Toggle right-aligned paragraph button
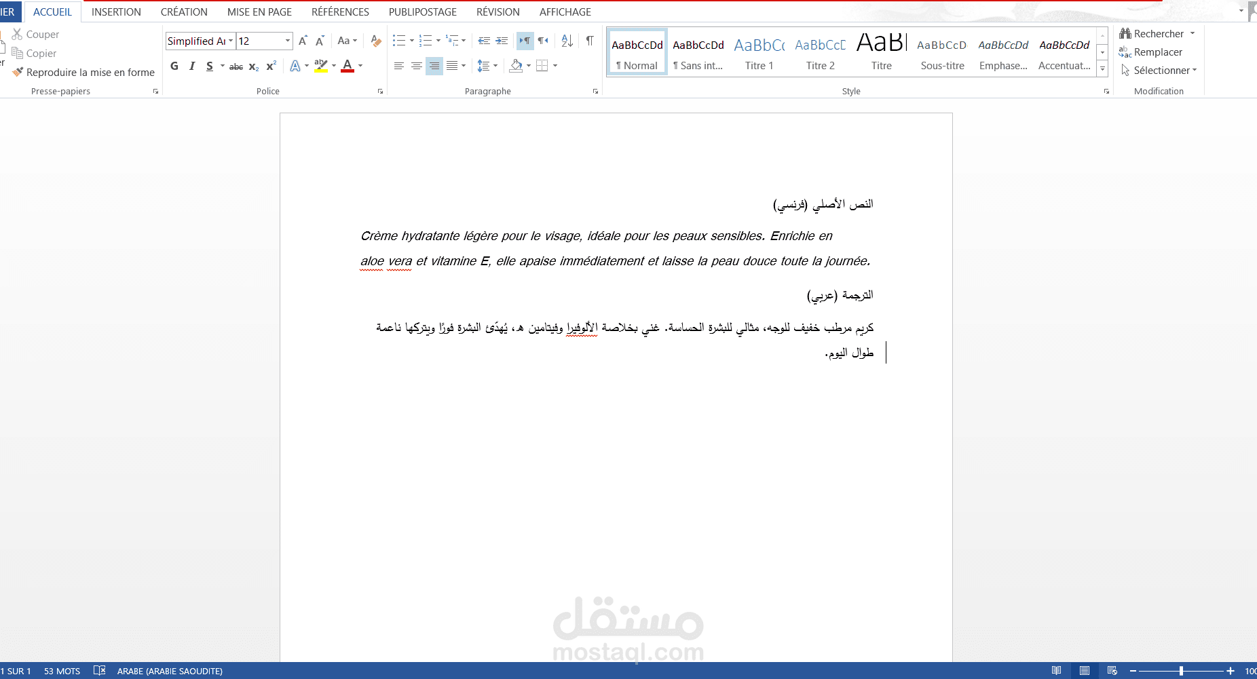The width and height of the screenshot is (1257, 679). tap(434, 66)
